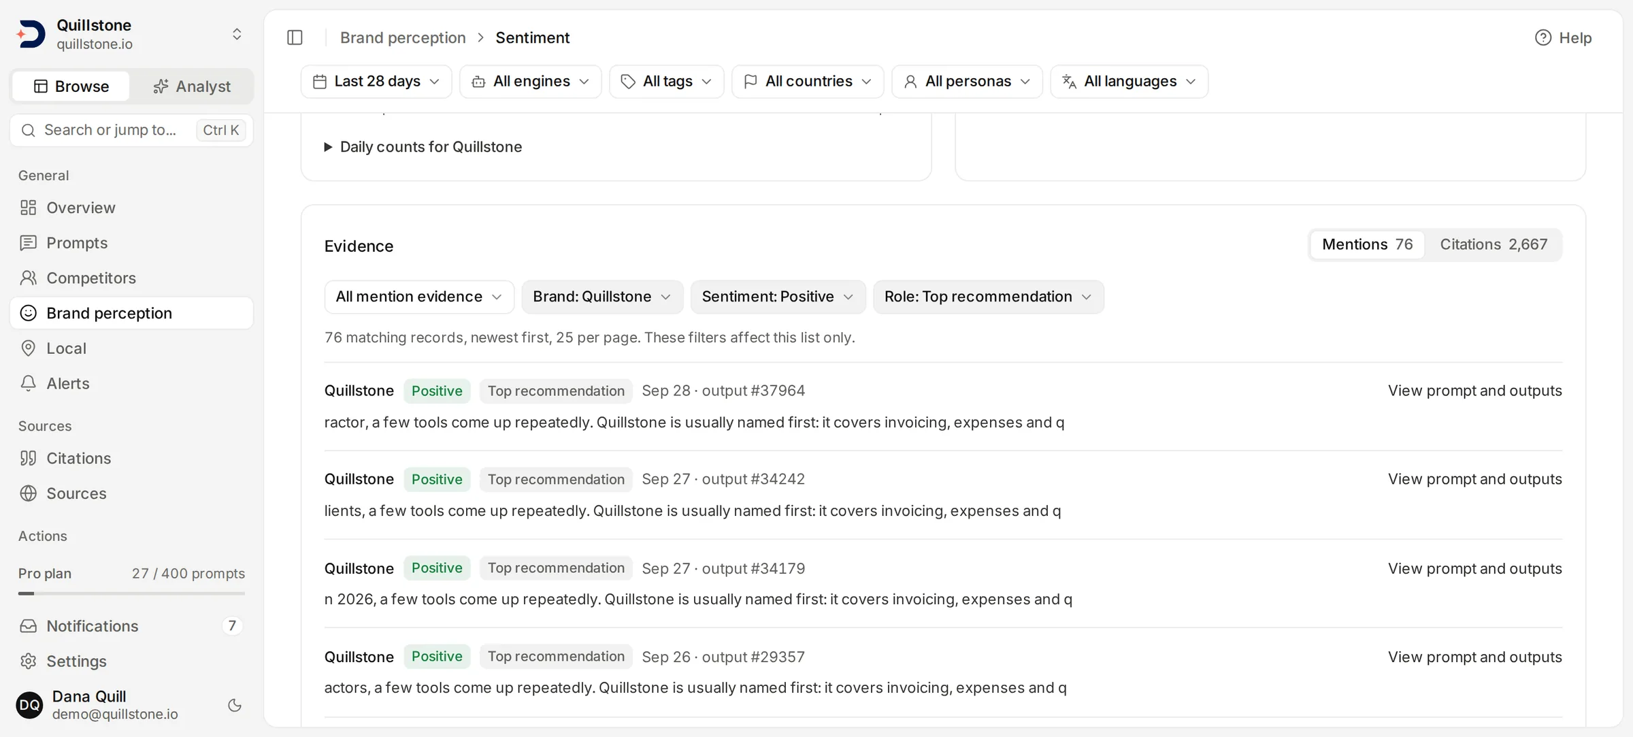Viewport: 1633px width, 737px height.
Task: Open the All languages filter
Action: tap(1129, 82)
